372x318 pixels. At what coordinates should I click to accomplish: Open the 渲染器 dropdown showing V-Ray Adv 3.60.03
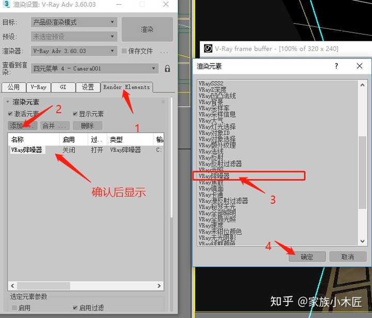pos(74,51)
